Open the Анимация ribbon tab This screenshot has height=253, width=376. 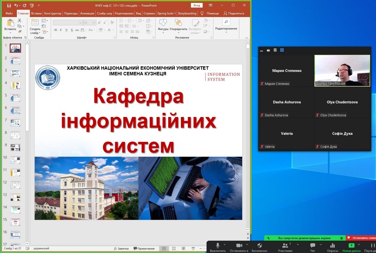[87, 13]
